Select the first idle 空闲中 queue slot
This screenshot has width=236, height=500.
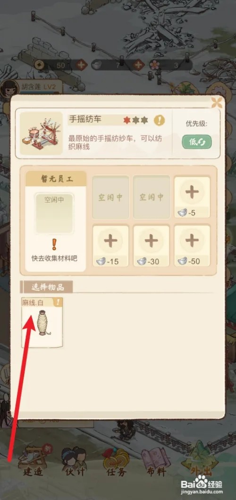click(x=110, y=197)
